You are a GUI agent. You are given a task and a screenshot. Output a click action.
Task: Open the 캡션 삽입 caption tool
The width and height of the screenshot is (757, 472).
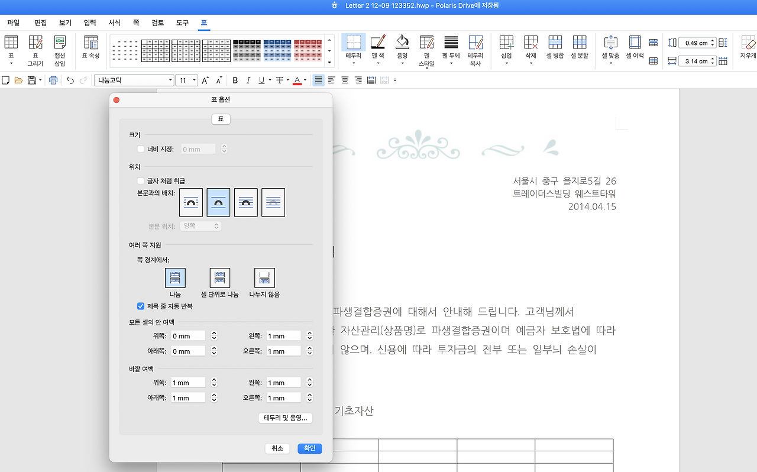tap(60, 42)
